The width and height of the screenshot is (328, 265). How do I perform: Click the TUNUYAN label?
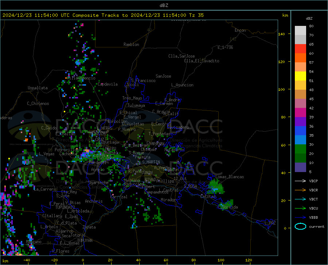point(85,241)
